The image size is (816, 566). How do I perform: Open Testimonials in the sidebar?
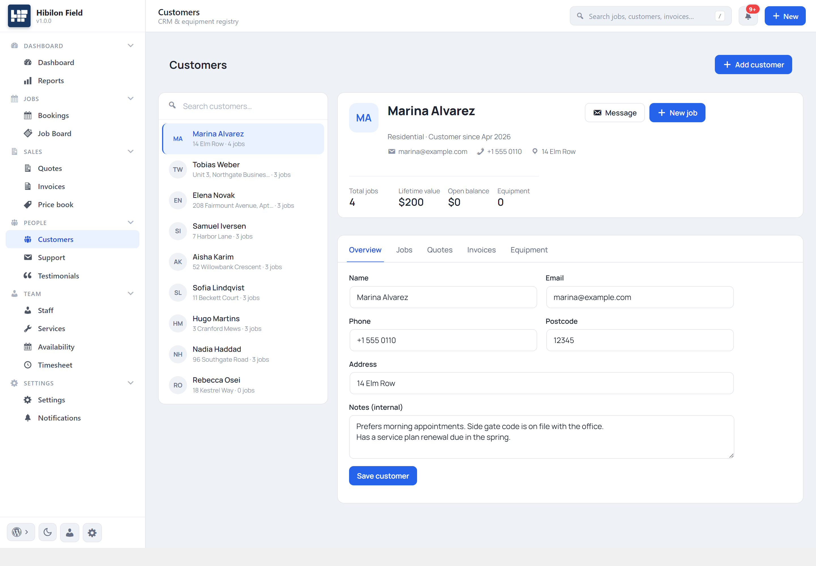tap(73, 276)
